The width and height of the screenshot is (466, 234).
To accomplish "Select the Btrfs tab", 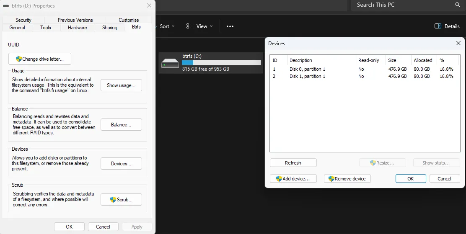I will pos(136,27).
